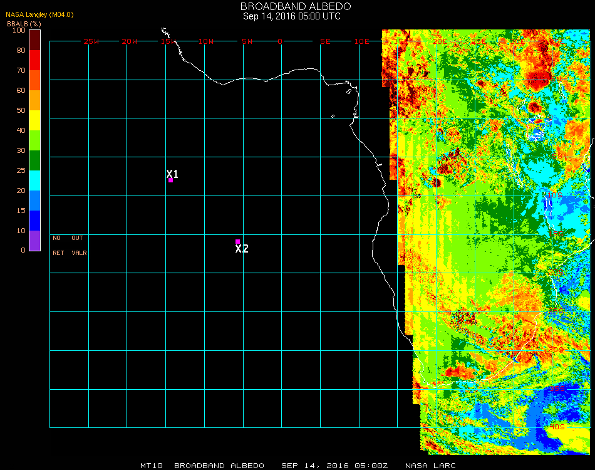Click the NASA Langley (M04.0) label
Viewport: 595px width, 470px height.
(x=40, y=14)
